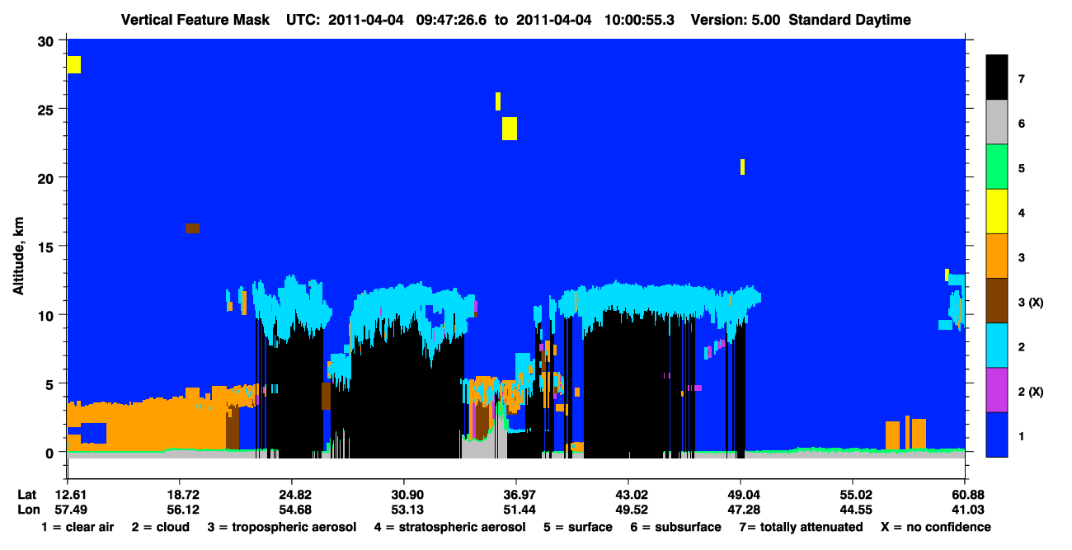Click the 'Lat' row label
The width and height of the screenshot is (1072, 550).
tap(27, 495)
